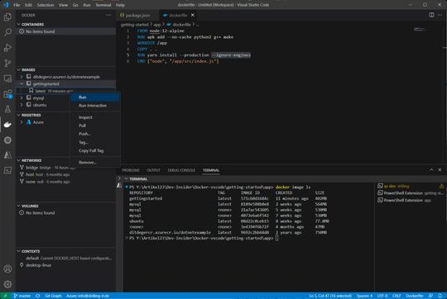
Task: Select the host network item
Action: click(x=66, y=174)
